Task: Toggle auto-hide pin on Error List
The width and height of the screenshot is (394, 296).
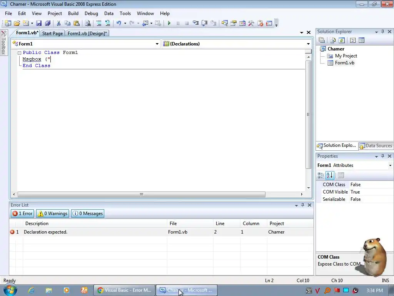Action: [303, 205]
